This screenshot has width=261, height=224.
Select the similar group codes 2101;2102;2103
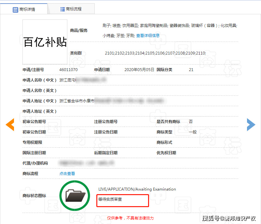click(x=156, y=53)
